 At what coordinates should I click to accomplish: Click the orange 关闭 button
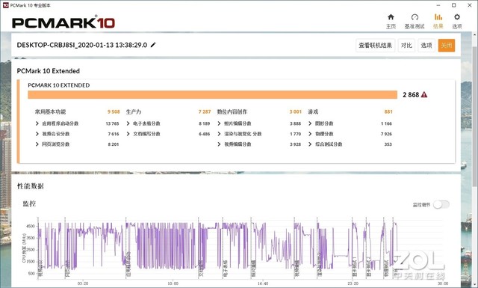[447, 46]
